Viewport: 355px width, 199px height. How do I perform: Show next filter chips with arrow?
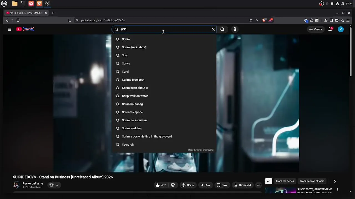point(335,181)
